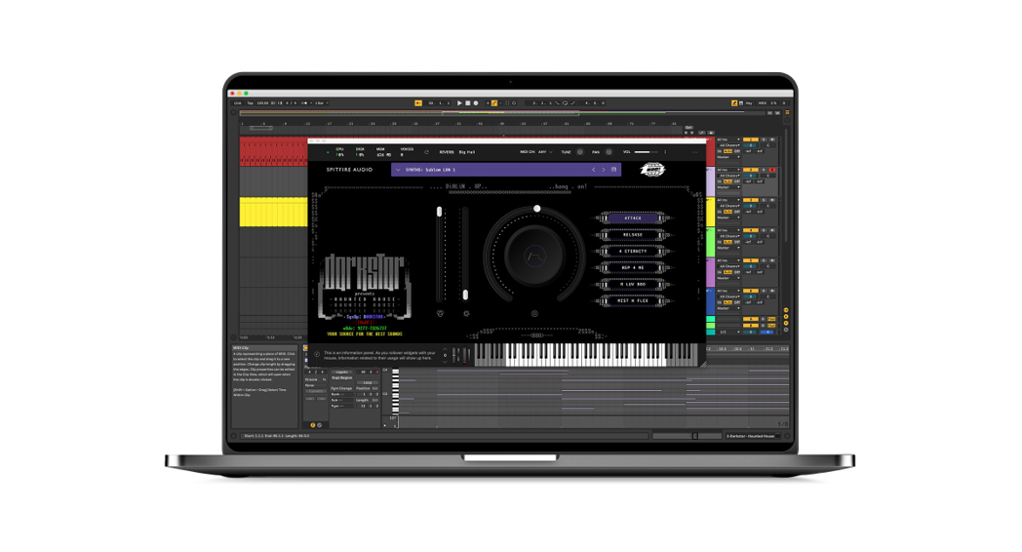Viewport: 1022px width, 552px height.
Task: Click the Stop button in the transport
Action: pyautogui.click(x=467, y=103)
